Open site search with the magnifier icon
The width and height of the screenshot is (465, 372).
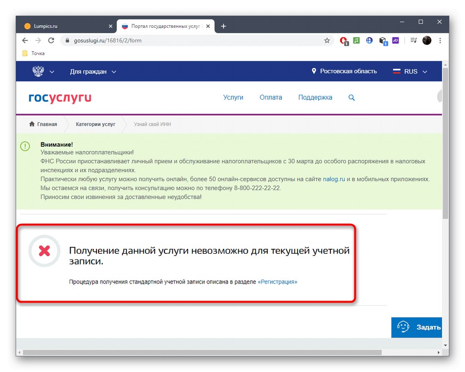click(351, 97)
